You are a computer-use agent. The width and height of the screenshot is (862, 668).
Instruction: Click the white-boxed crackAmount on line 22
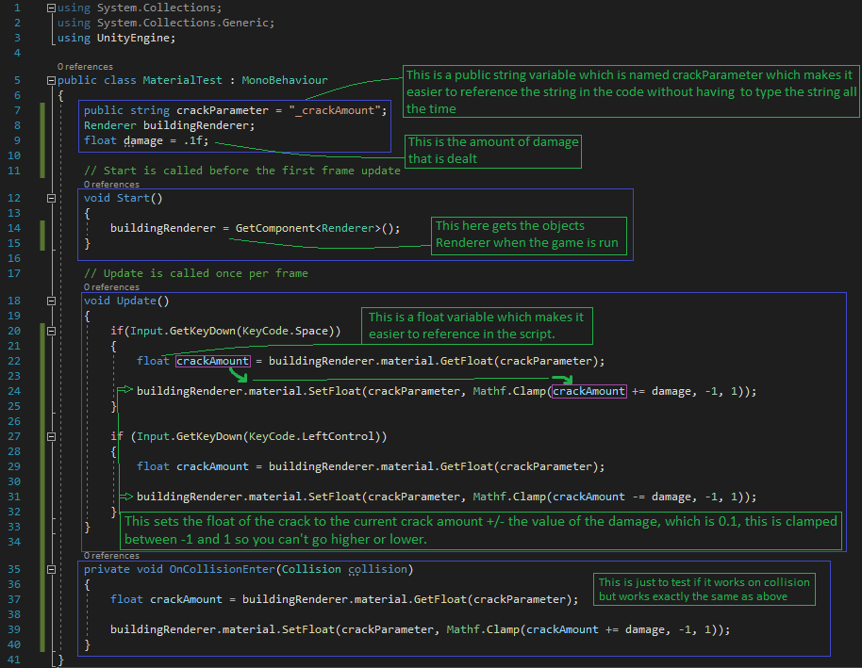click(212, 361)
